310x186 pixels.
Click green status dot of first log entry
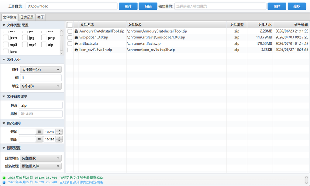coord(4,178)
